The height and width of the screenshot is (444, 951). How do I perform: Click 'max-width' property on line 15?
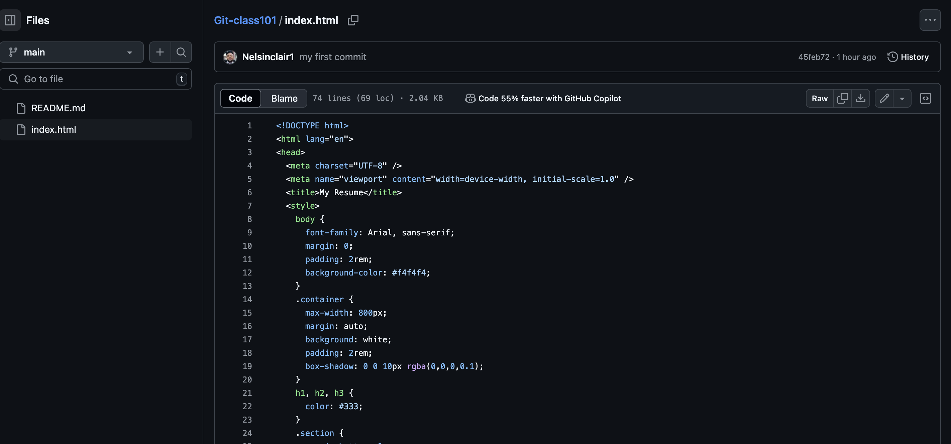click(x=327, y=313)
